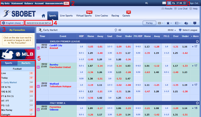Open the My Favourites panel header
This screenshot has width=201, height=117.
pos(17,30)
